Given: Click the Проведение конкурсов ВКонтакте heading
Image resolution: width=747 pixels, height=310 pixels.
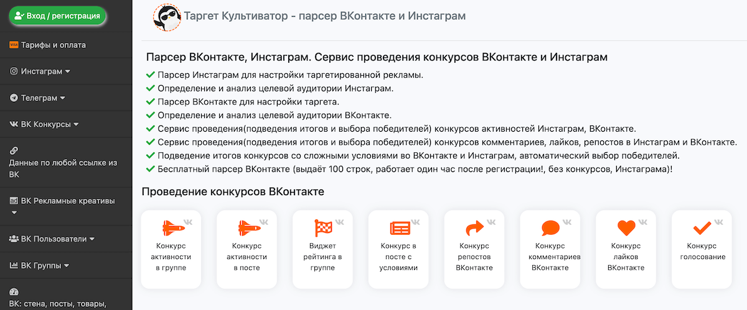Looking at the screenshot, I should pos(233,191).
